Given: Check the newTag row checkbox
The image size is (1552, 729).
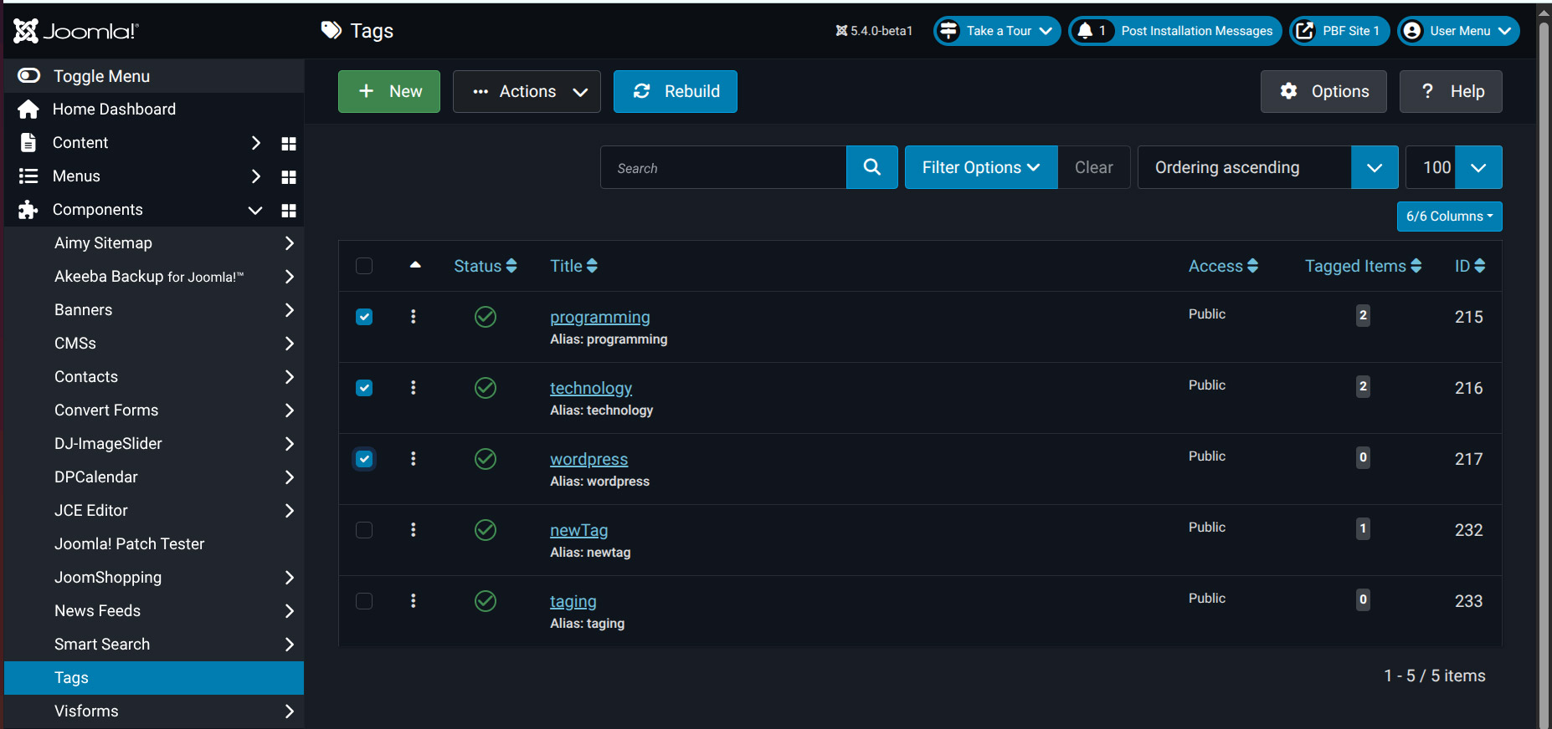Looking at the screenshot, I should pyautogui.click(x=364, y=530).
